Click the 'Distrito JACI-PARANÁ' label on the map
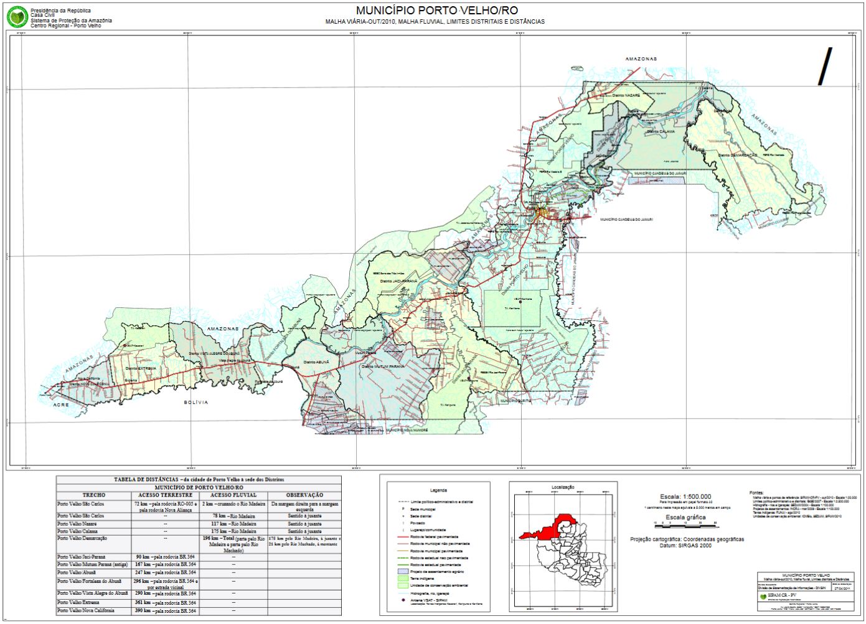The image size is (866, 624). [x=398, y=281]
